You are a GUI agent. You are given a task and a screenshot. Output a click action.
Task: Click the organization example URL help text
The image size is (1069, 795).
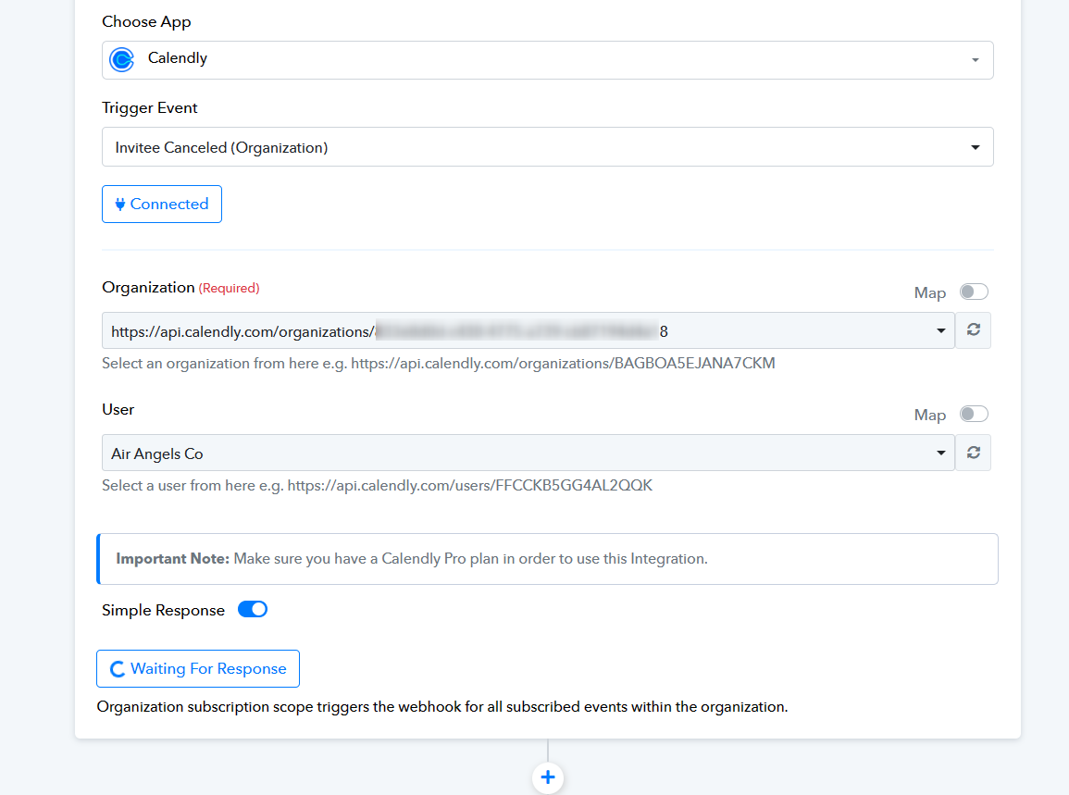coord(438,364)
